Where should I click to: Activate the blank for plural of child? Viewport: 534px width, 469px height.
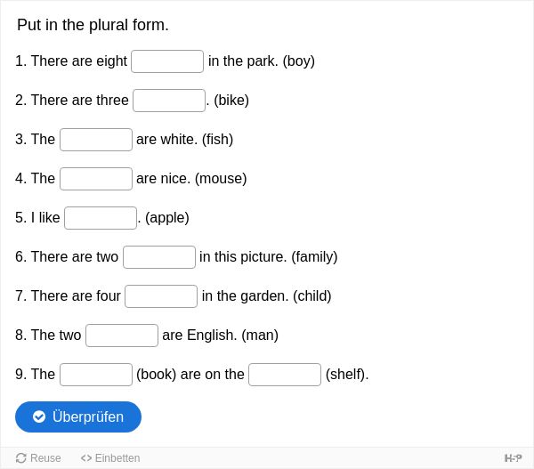coord(161,296)
